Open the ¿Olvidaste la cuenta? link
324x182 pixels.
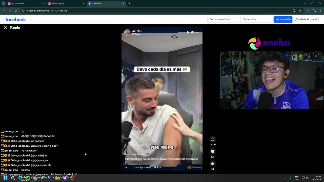click(306, 19)
